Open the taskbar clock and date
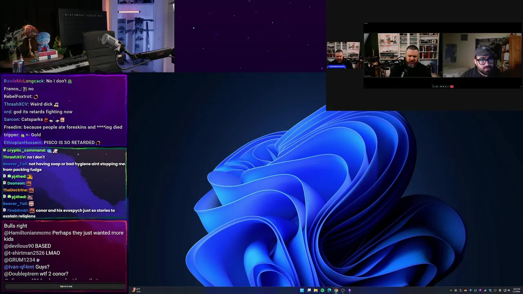This screenshot has width=523, height=294. (x=516, y=290)
